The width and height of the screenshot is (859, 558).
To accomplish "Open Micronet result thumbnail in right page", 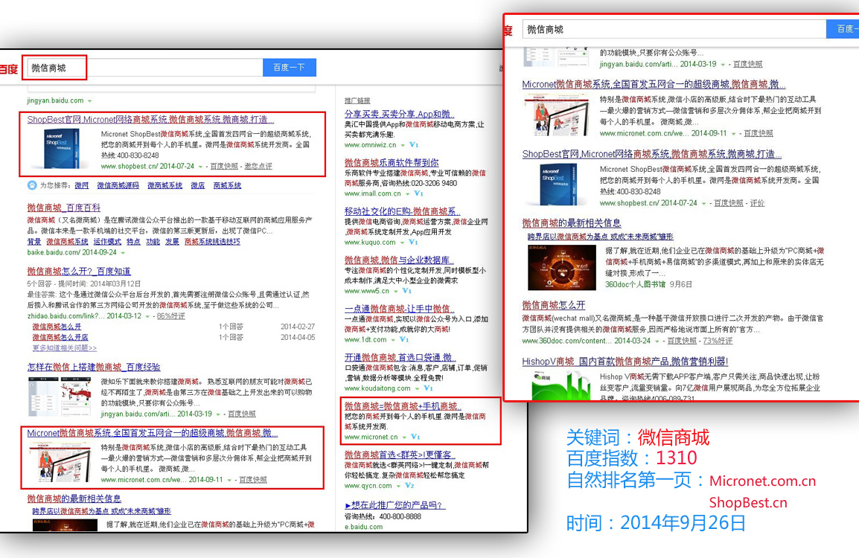I will pyautogui.click(x=555, y=115).
